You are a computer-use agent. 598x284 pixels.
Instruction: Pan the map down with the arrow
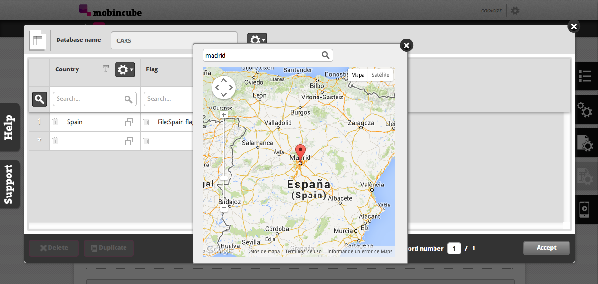(x=224, y=95)
